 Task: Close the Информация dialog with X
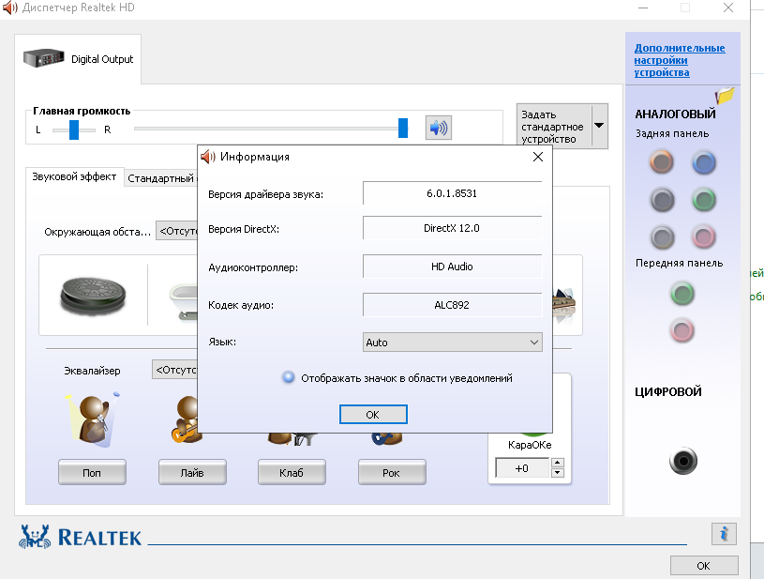point(538,157)
